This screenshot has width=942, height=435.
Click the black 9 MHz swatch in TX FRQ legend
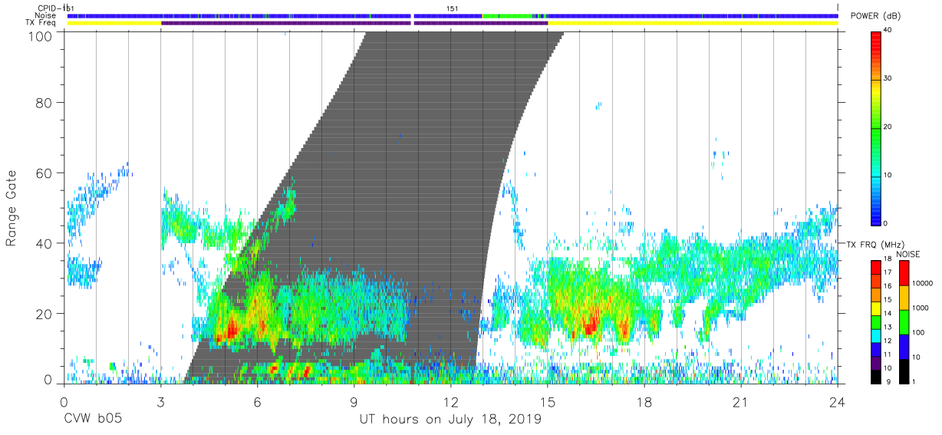pyautogui.click(x=876, y=377)
